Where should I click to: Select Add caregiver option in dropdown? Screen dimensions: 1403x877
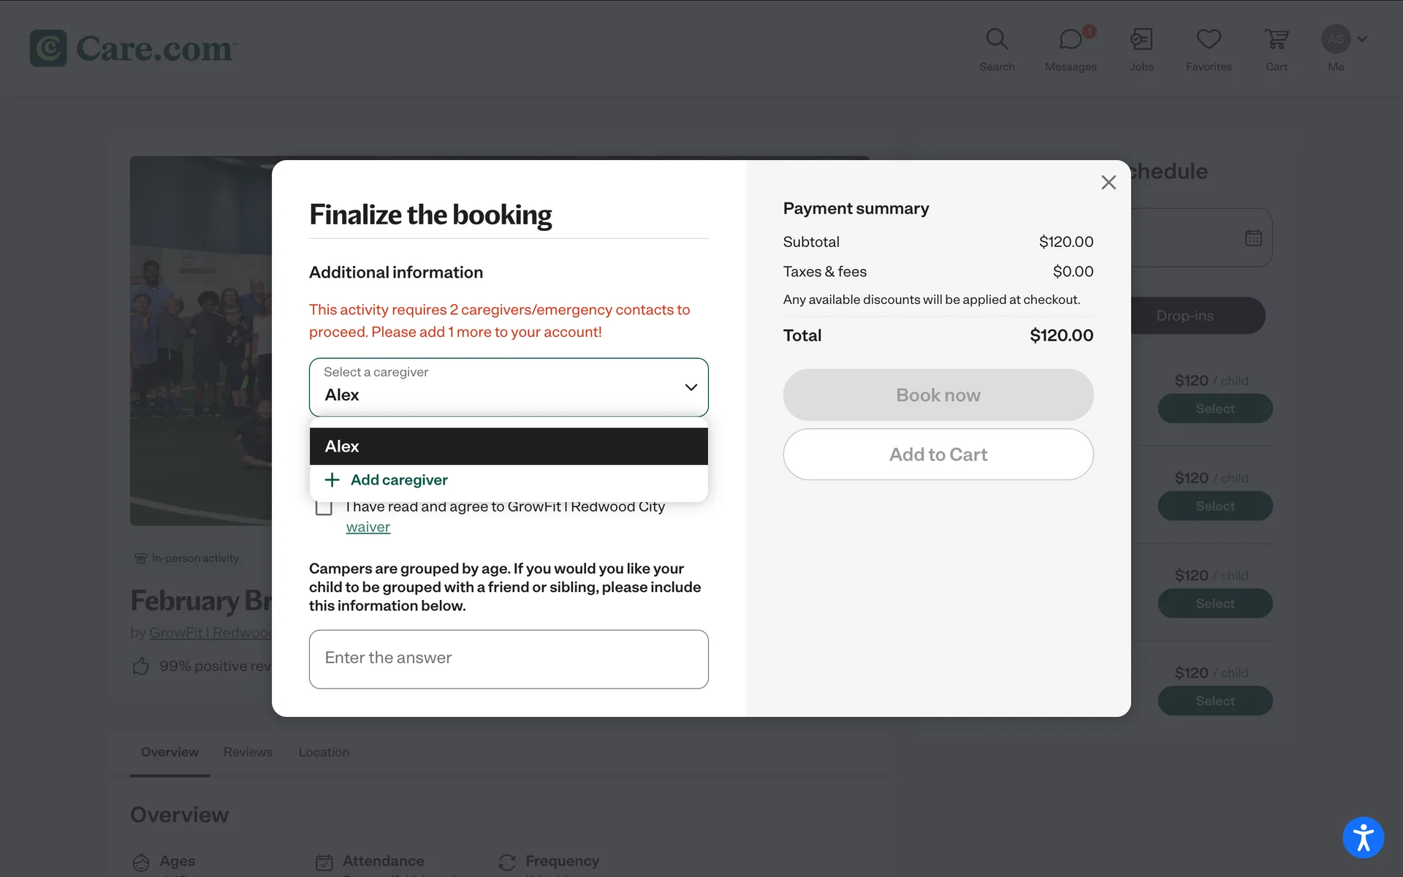(399, 480)
